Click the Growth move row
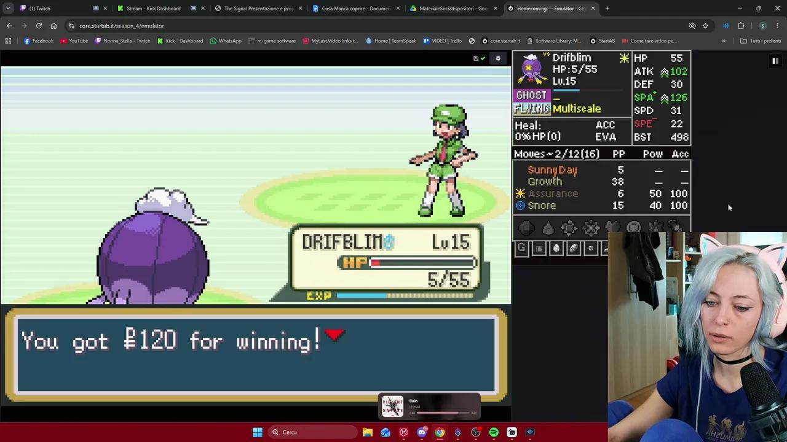The width and height of the screenshot is (787, 442). pos(601,182)
